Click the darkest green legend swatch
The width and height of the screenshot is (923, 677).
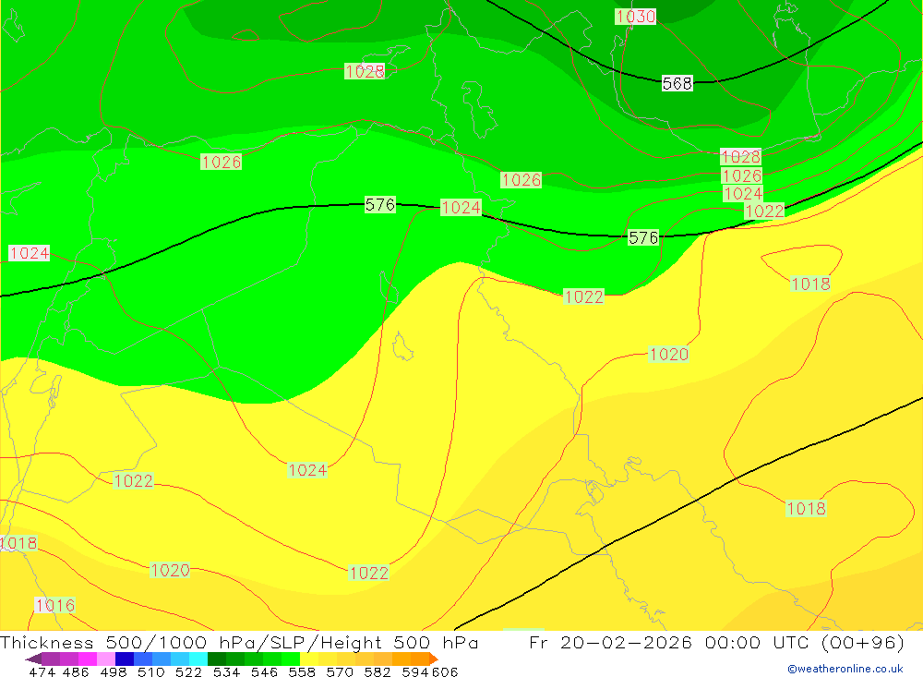[x=217, y=659]
